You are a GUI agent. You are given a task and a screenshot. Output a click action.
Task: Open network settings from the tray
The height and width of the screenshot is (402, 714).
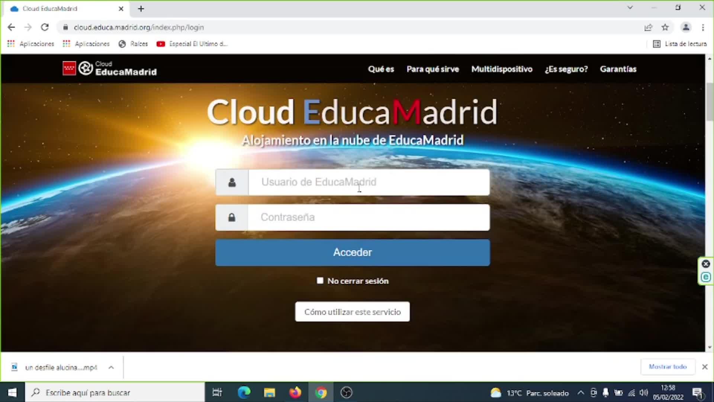[631, 393]
